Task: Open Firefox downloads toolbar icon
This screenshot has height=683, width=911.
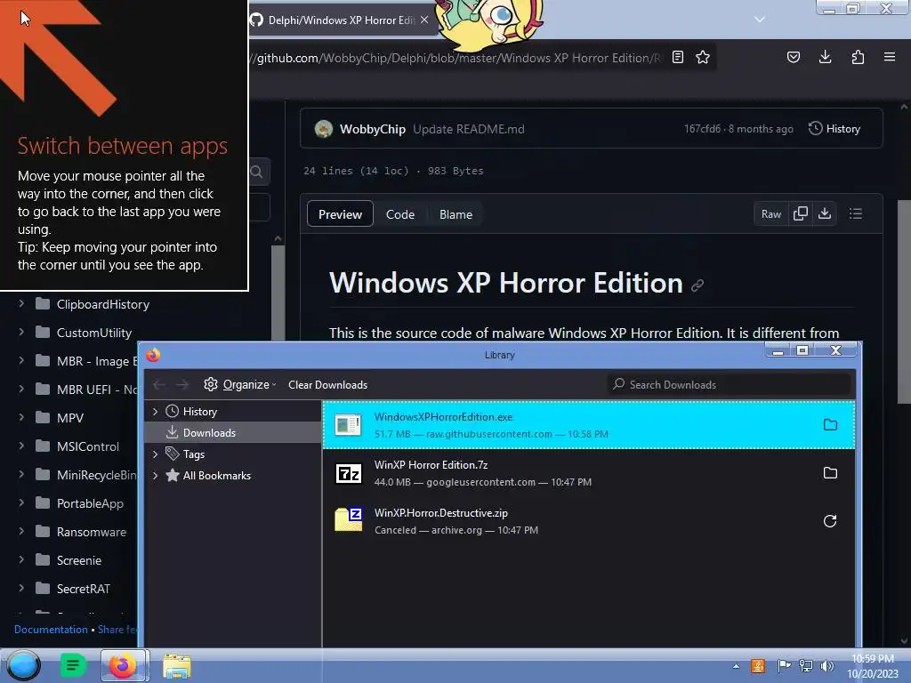Action: pos(825,57)
